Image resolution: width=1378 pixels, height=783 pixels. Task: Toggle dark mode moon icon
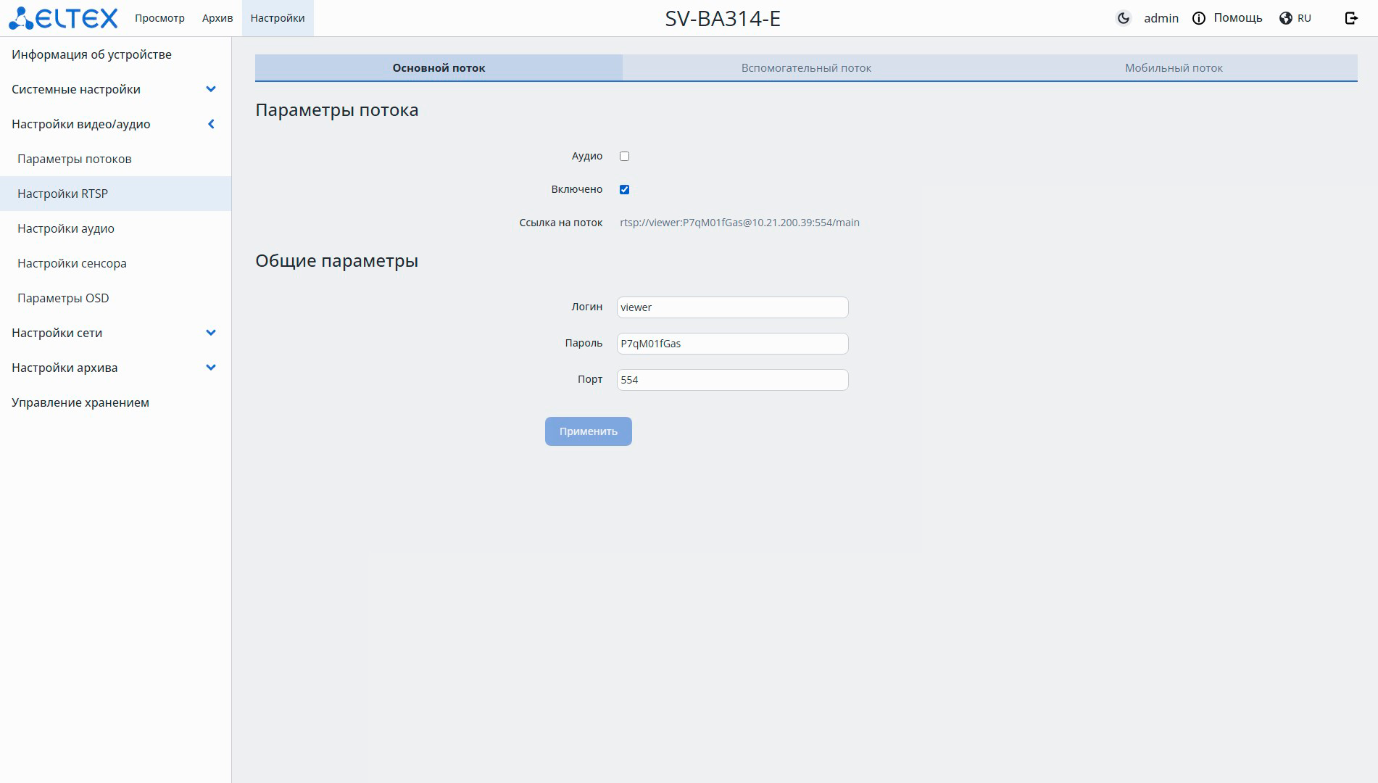point(1124,18)
